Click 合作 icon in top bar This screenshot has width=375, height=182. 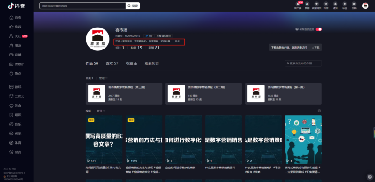(x=326, y=6)
